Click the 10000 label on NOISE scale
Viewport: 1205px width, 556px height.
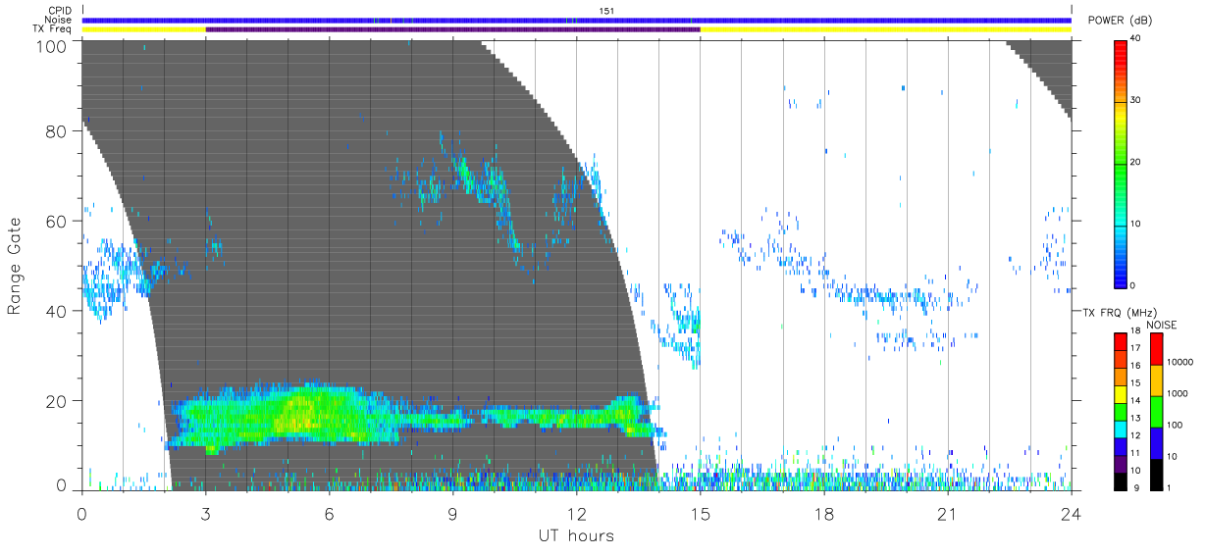(x=1181, y=362)
